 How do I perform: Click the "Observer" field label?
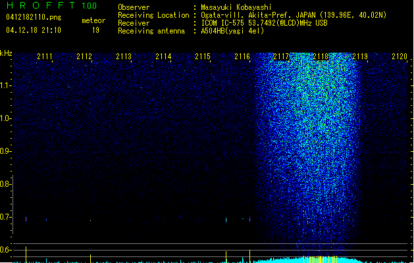(134, 7)
